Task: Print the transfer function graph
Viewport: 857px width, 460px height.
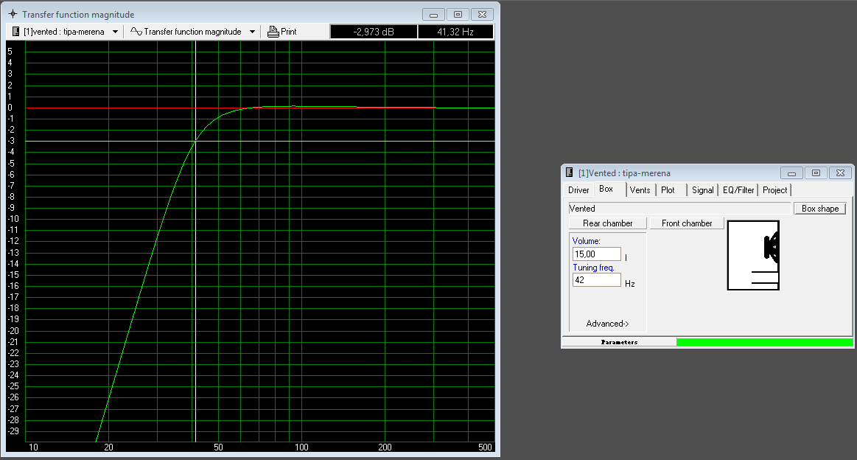Action: (x=282, y=32)
